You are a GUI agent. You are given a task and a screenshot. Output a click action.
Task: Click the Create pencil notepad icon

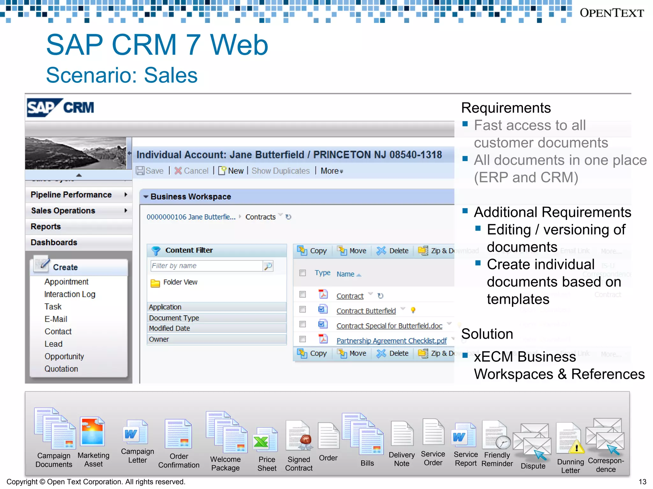(42, 264)
